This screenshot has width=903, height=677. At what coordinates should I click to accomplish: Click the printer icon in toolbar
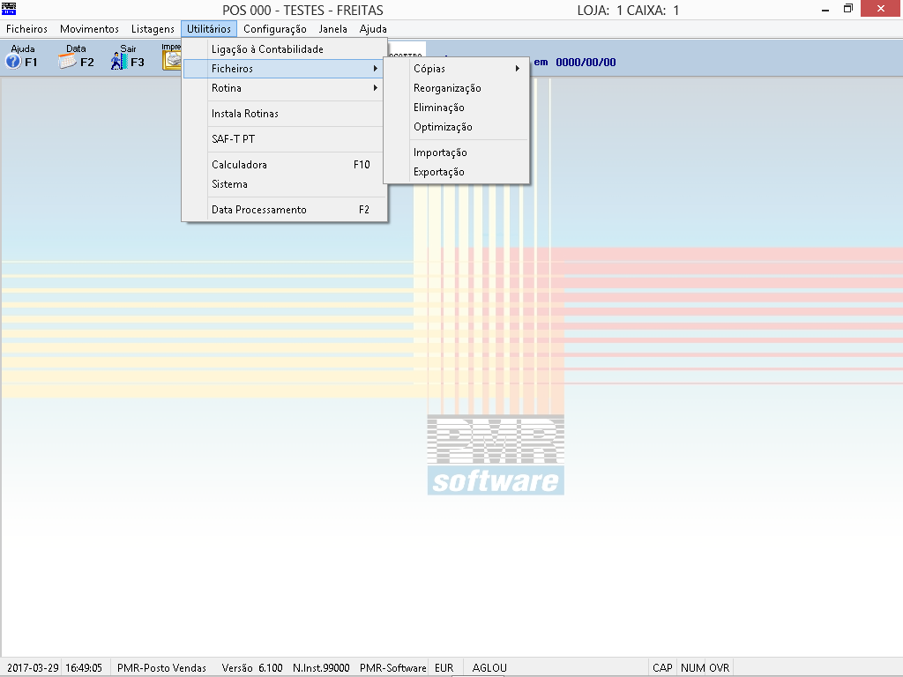(x=172, y=60)
